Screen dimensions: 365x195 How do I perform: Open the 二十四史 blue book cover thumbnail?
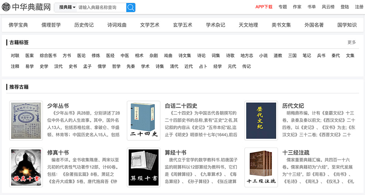click(143, 121)
